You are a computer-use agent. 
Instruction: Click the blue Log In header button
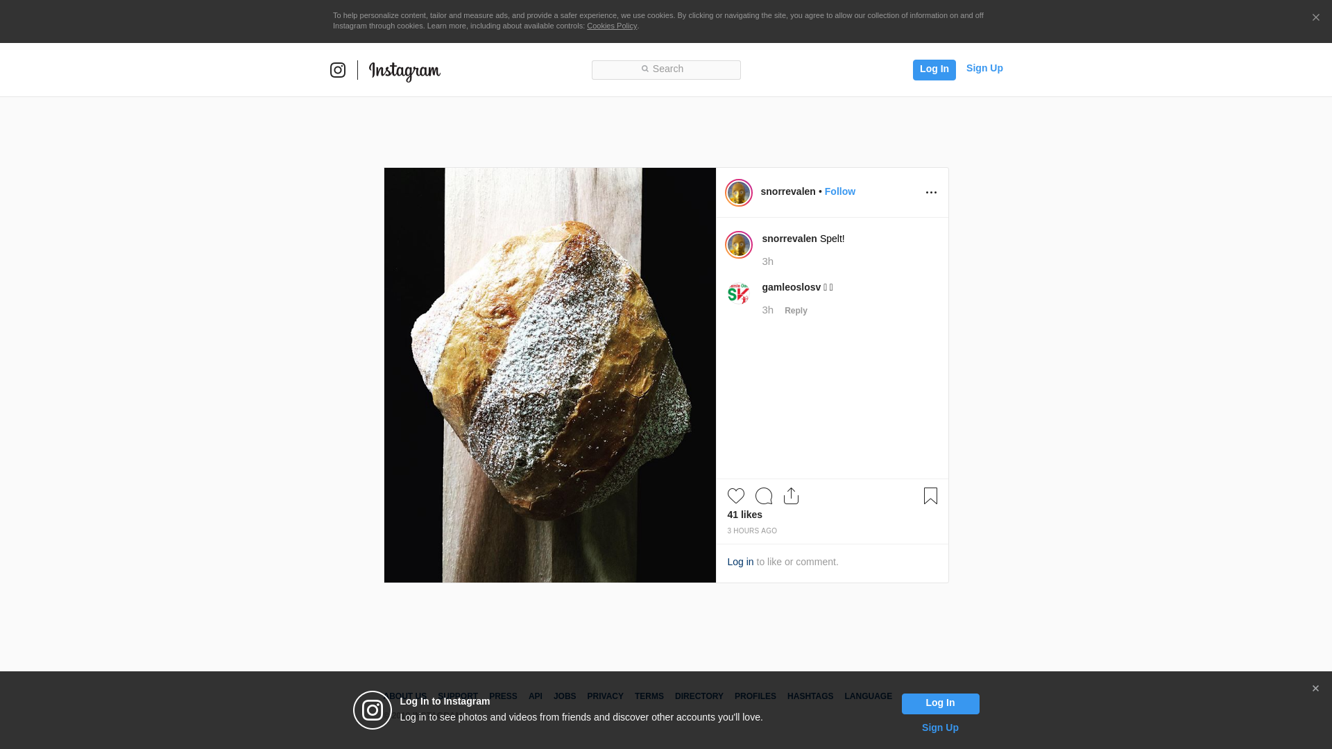(934, 69)
